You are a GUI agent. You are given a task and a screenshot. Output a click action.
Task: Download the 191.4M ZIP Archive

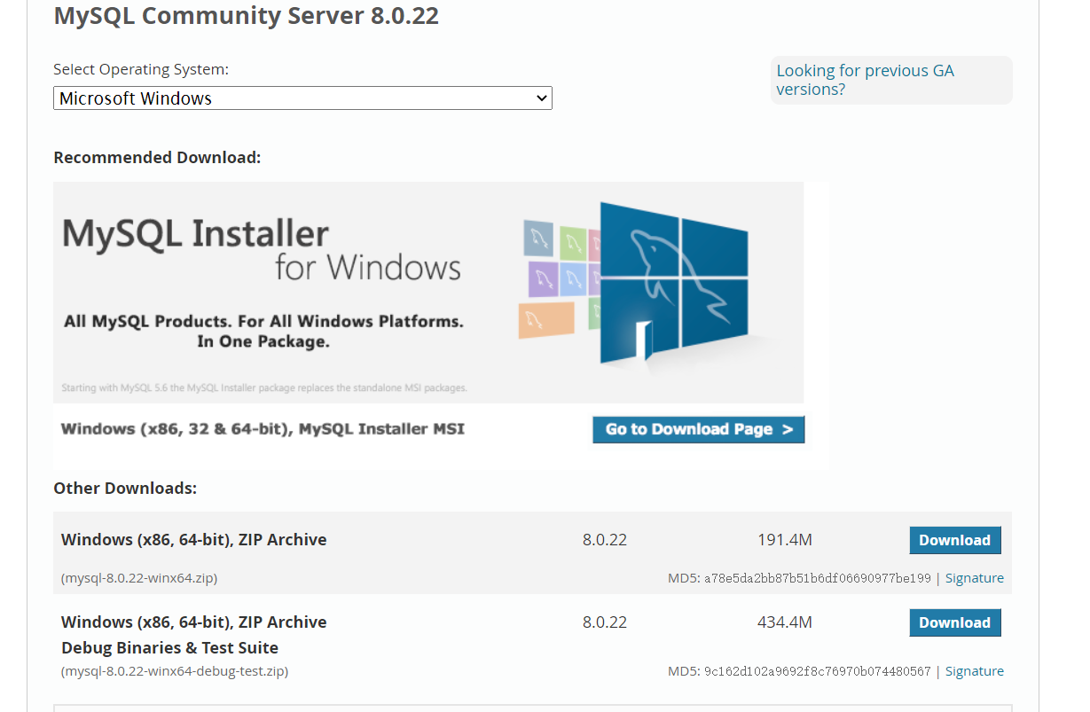pos(955,540)
